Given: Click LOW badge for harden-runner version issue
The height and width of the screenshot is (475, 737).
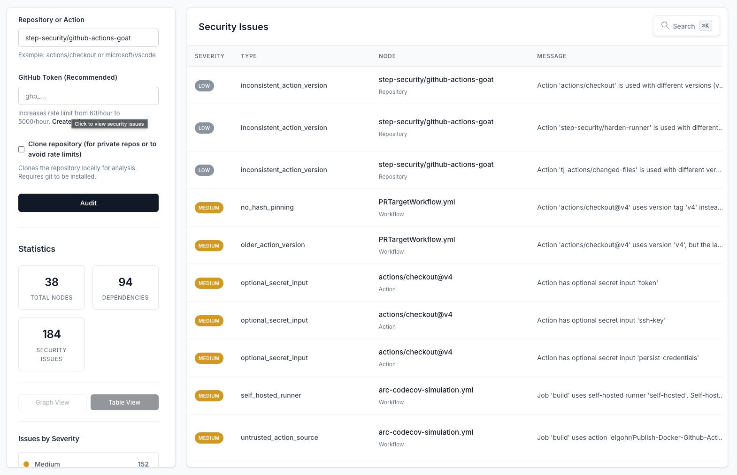Looking at the screenshot, I should (x=204, y=128).
